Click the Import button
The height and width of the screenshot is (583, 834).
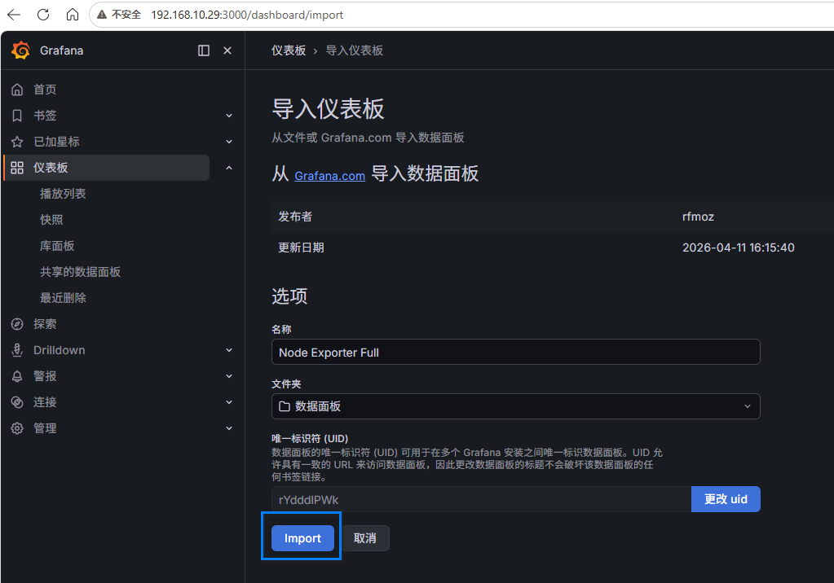tap(302, 538)
